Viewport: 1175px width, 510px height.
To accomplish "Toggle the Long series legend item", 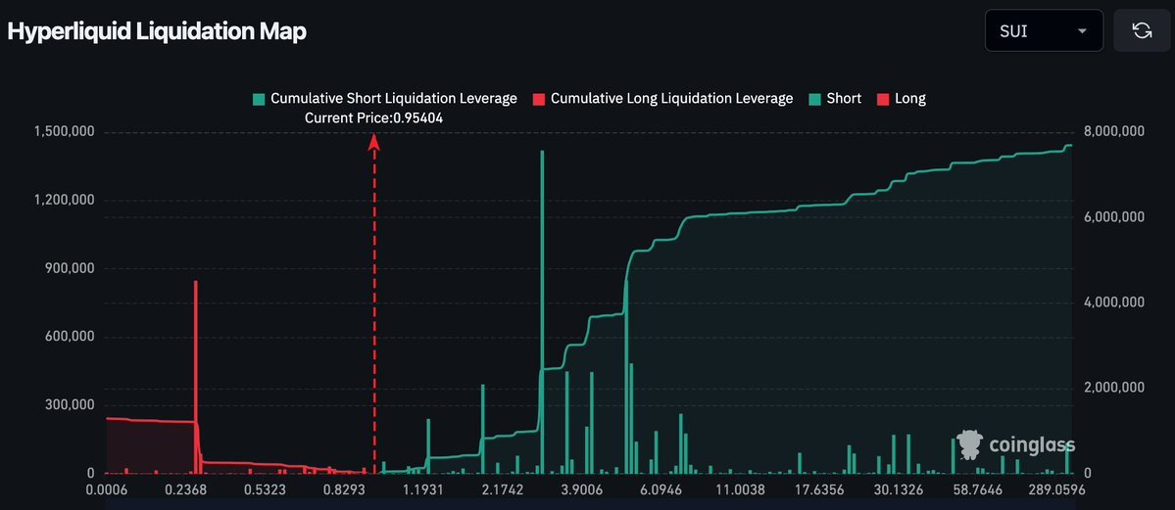I will [901, 98].
